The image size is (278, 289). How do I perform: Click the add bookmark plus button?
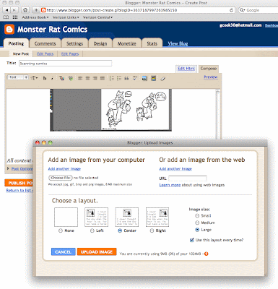36,10
